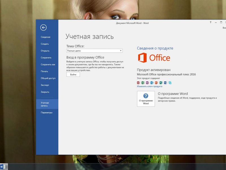Click the Publisher icon in product list
226x170 pixels.
tap(161, 83)
